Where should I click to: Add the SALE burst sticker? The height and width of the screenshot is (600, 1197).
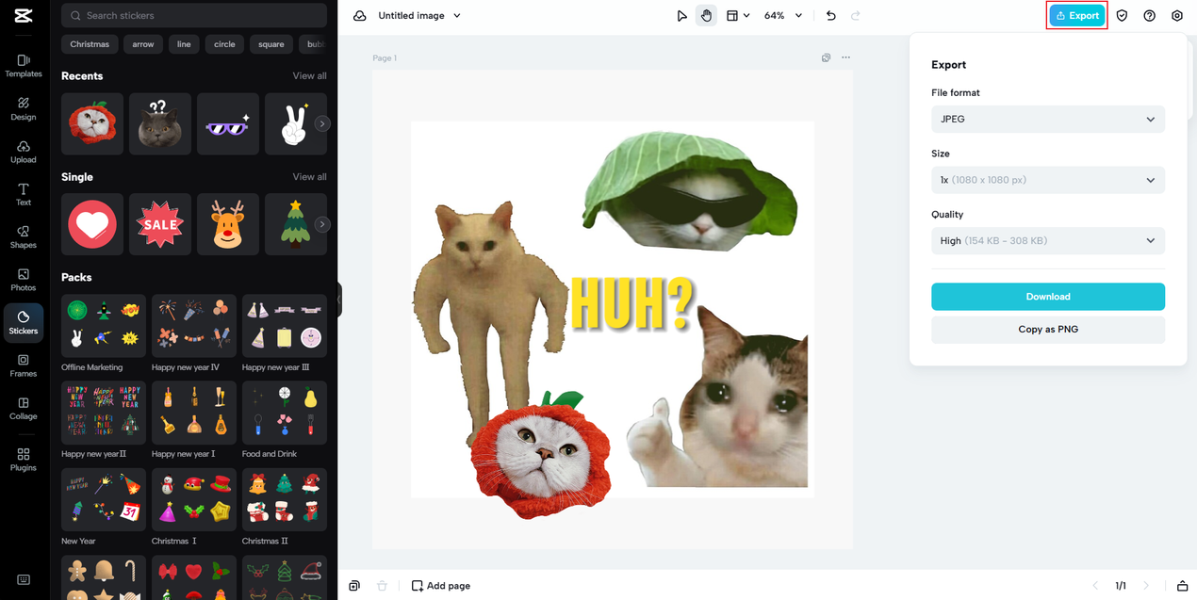(160, 224)
